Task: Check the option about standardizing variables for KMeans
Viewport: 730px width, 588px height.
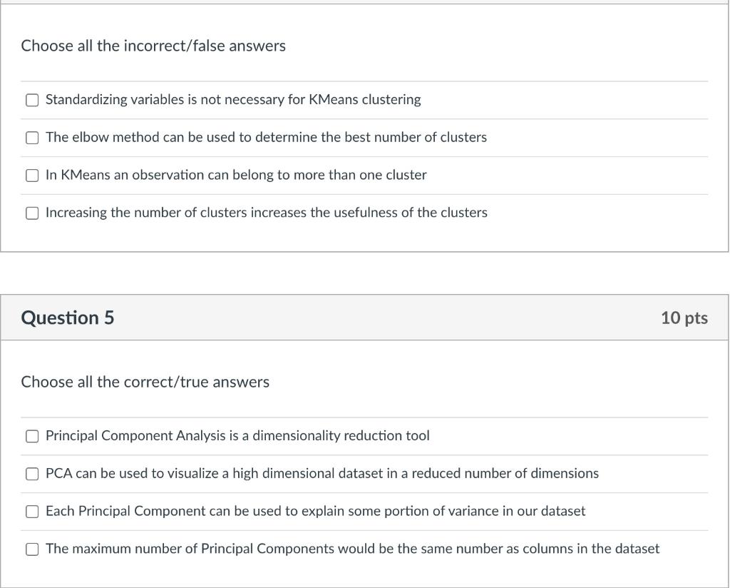Action: pos(32,100)
